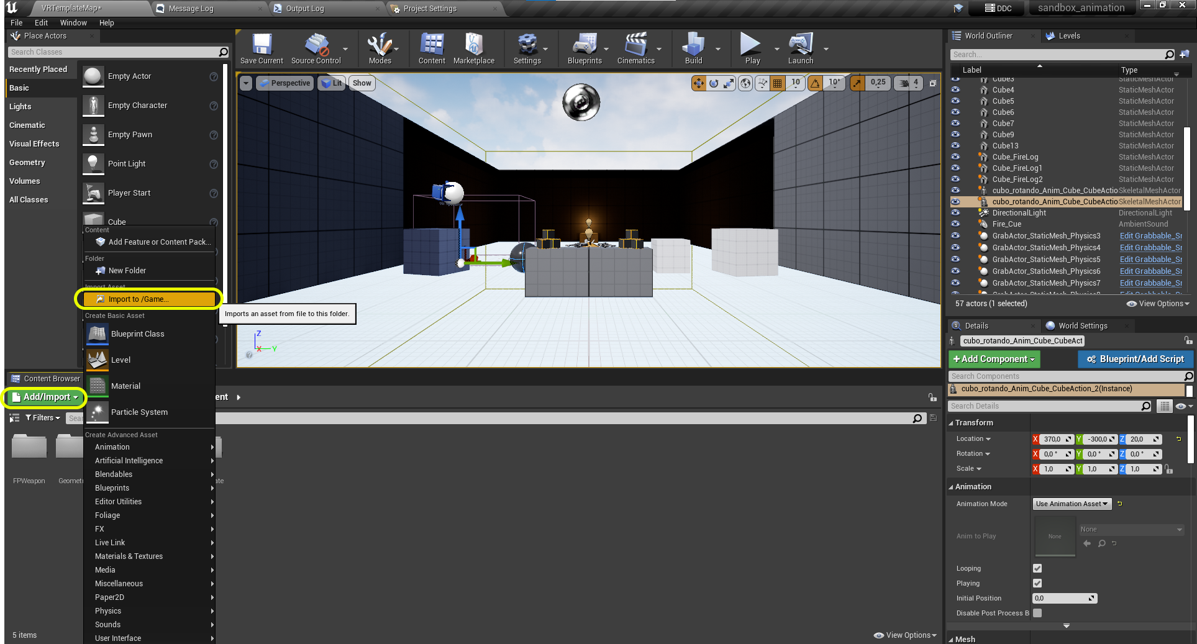Switch to the World Settings tab
Image resolution: width=1197 pixels, height=644 pixels.
coord(1082,325)
